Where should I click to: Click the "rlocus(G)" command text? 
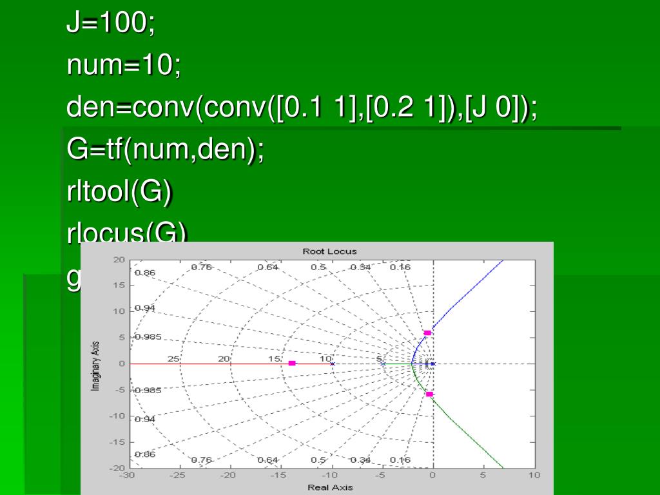126,232
